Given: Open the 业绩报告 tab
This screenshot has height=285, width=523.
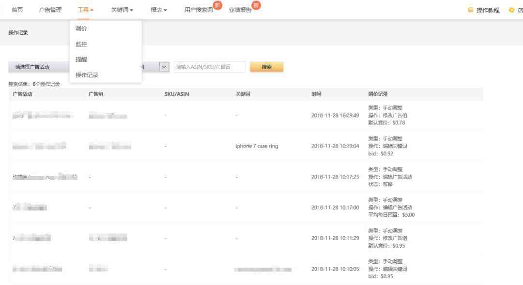Looking at the screenshot, I should 240,10.
